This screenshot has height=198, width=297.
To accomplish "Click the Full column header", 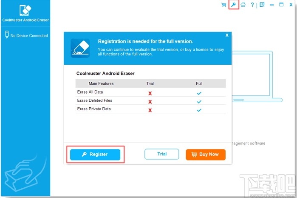I will pos(199,83).
